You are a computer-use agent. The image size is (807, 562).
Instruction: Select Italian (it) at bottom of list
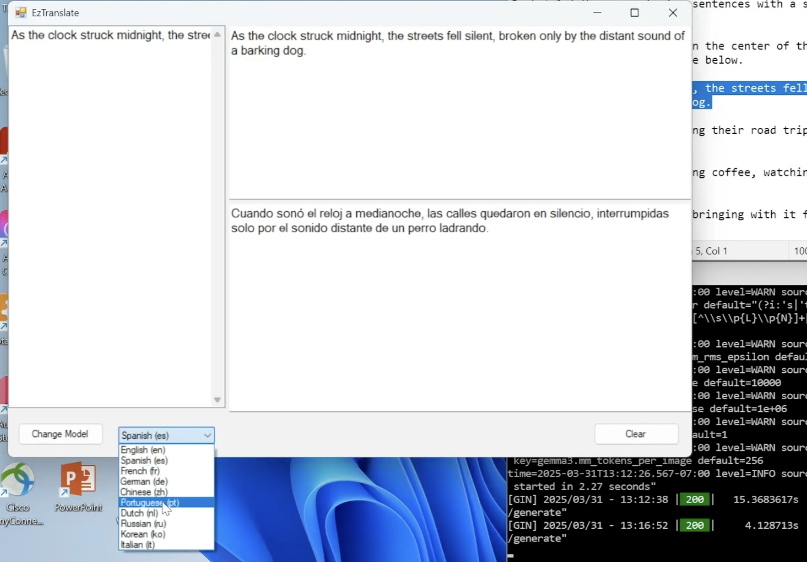click(138, 545)
